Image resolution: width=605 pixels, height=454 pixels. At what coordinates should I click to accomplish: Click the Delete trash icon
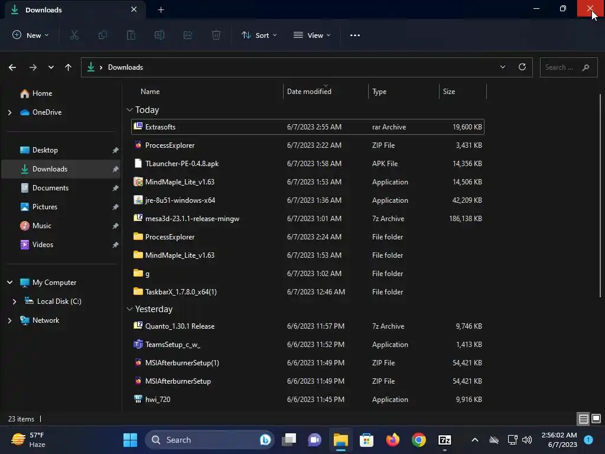tap(216, 35)
